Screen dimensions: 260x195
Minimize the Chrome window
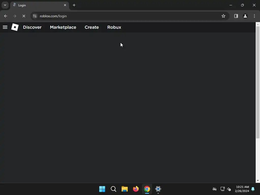231,5
